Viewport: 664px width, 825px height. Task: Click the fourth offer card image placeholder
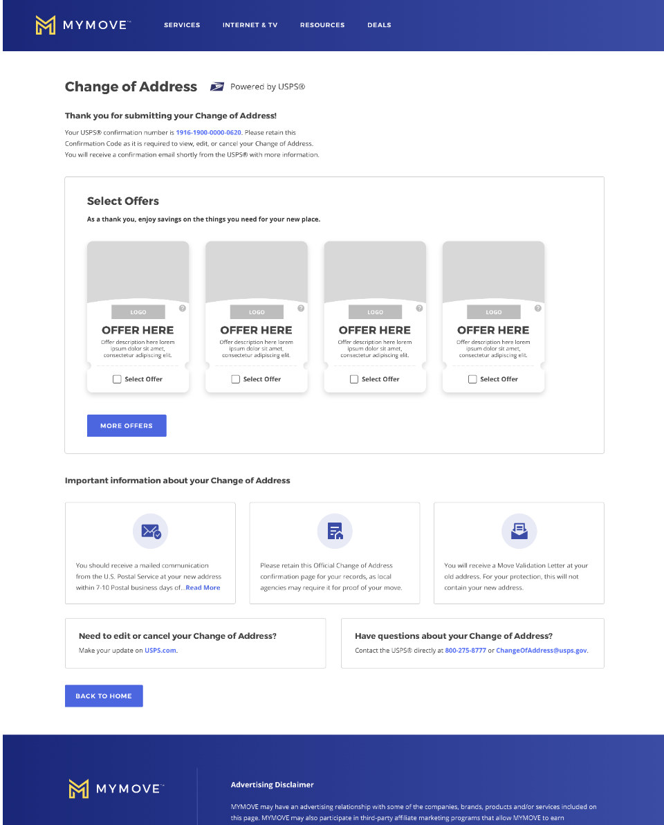click(494, 271)
